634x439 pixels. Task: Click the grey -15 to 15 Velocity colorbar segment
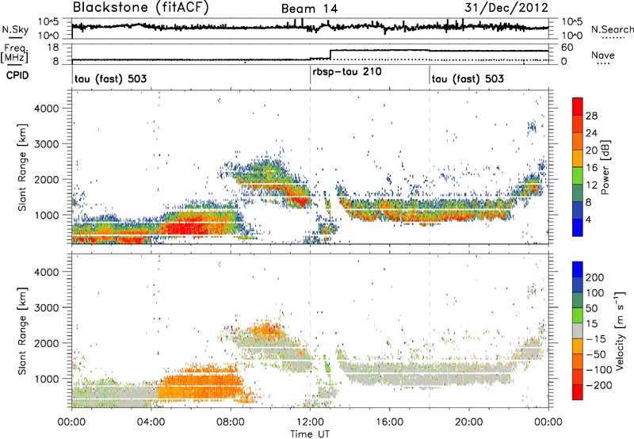578,330
